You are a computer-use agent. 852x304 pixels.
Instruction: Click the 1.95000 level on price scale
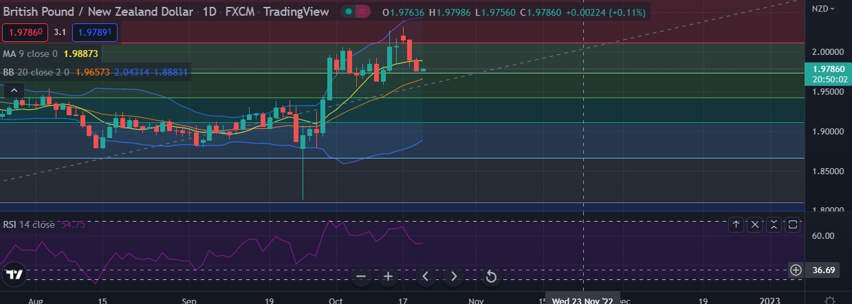(828, 91)
